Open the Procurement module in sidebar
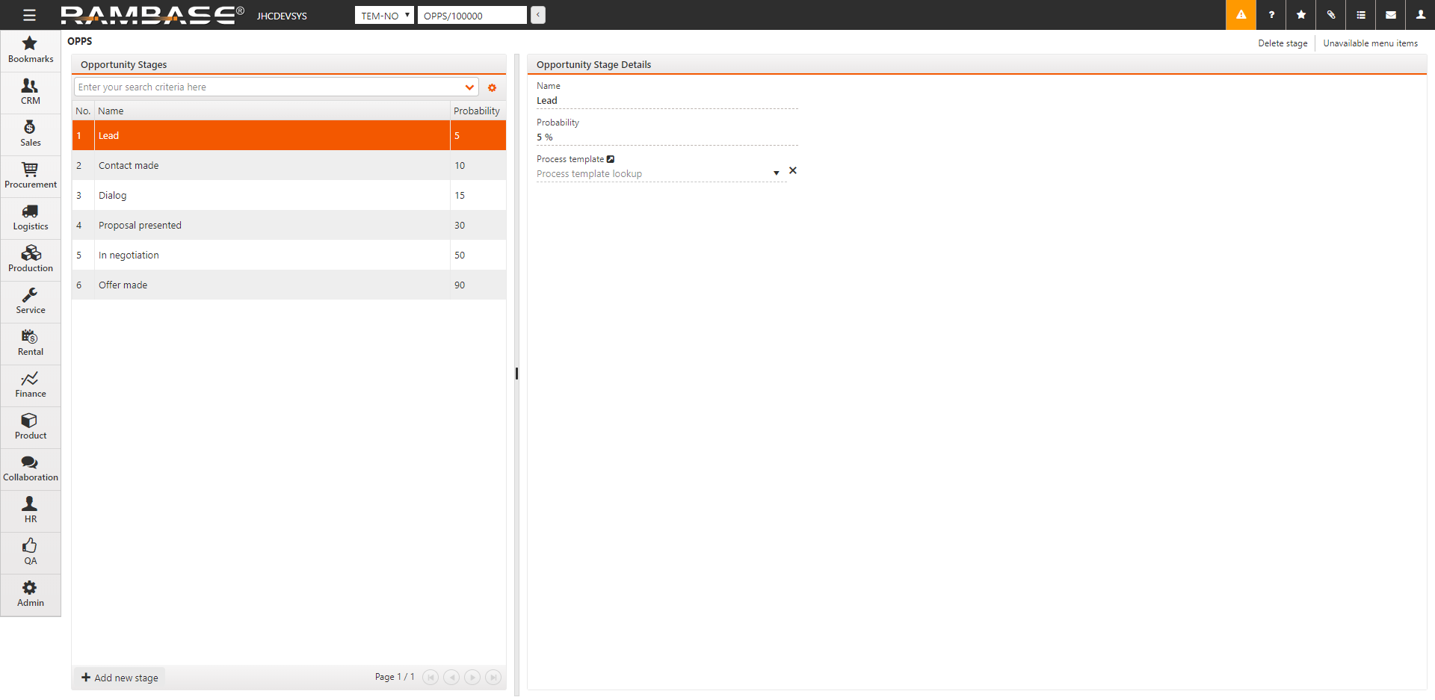 [x=30, y=176]
